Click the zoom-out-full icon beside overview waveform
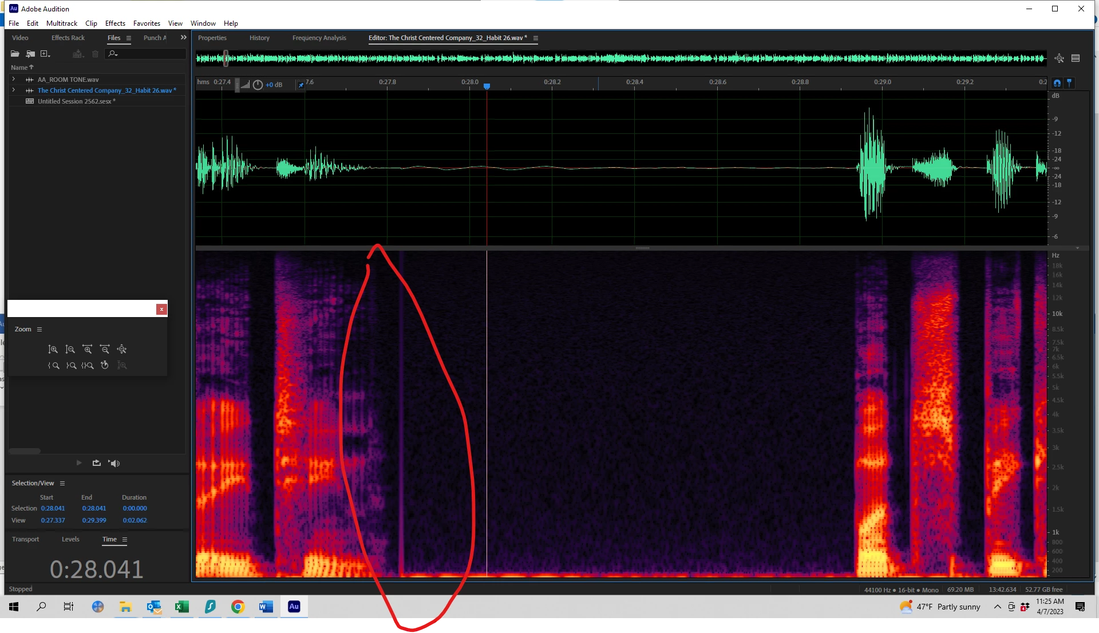This screenshot has height=633, width=1099. 1059,58
